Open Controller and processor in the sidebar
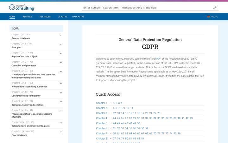The image size is (228, 143). [24, 65]
